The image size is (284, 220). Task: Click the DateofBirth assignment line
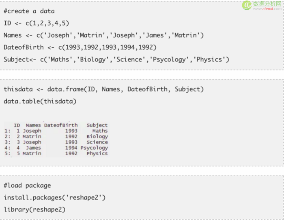(x=80, y=47)
